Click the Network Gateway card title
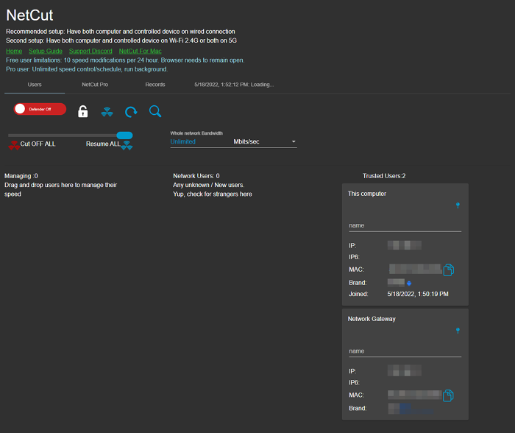This screenshot has height=433, width=515. click(372, 319)
